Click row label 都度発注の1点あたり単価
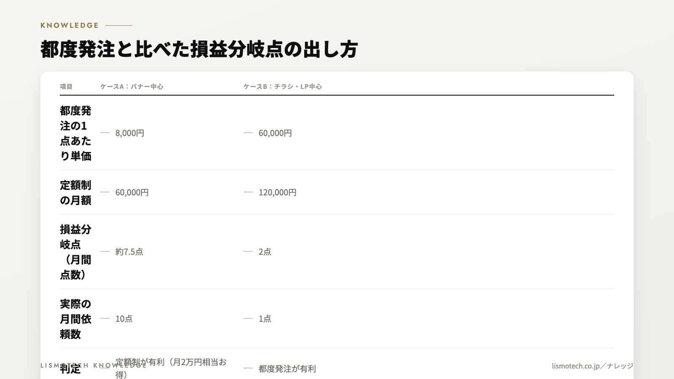674x379 pixels. coord(76,133)
